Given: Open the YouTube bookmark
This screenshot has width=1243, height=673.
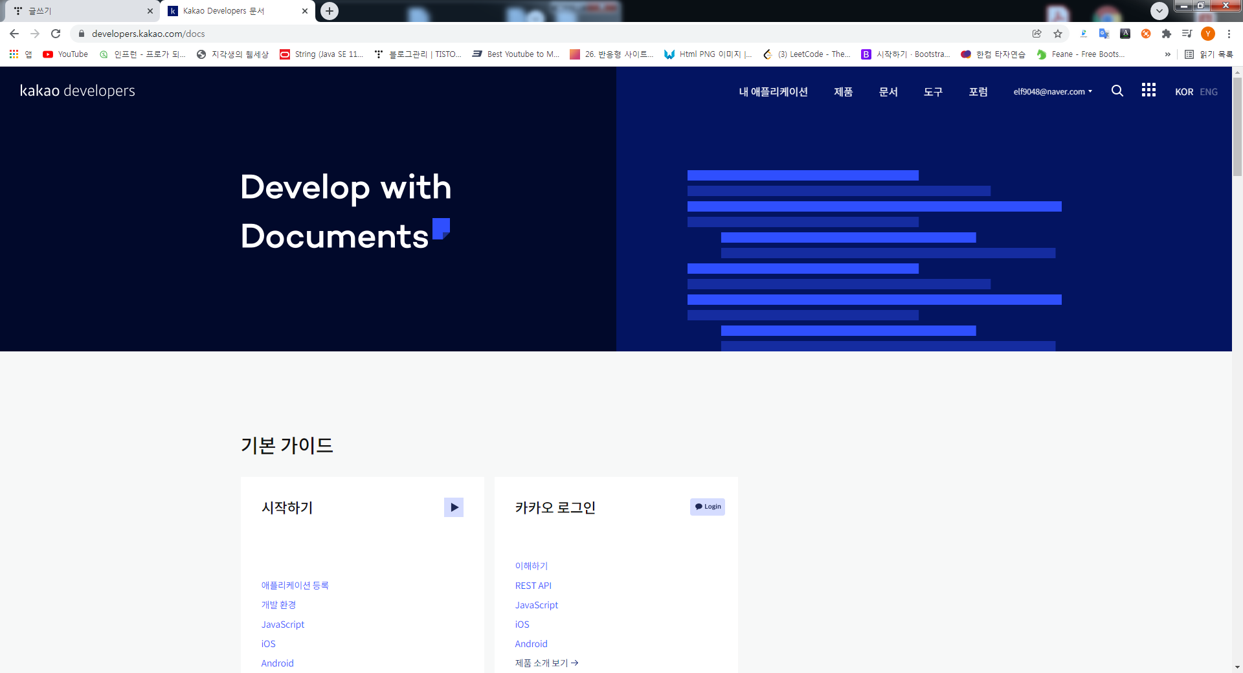Looking at the screenshot, I should (65, 54).
